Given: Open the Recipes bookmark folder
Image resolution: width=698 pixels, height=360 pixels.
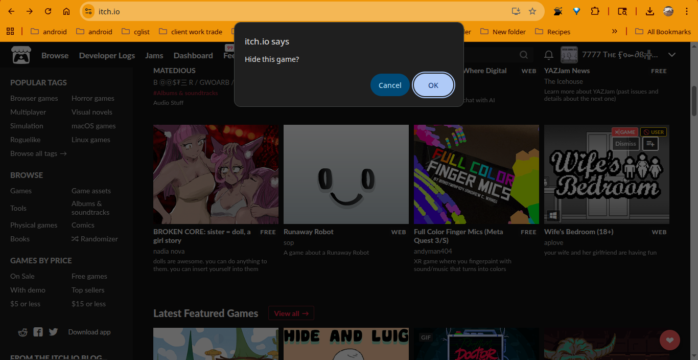Looking at the screenshot, I should pyautogui.click(x=552, y=32).
